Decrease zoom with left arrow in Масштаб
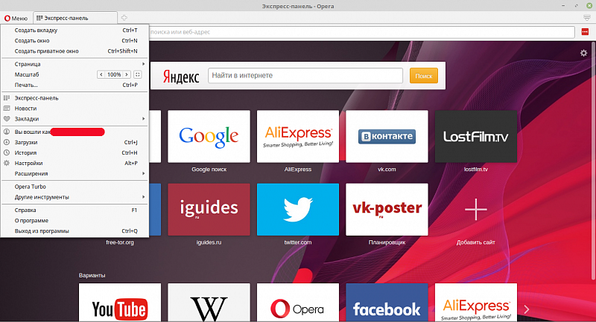 101,74
